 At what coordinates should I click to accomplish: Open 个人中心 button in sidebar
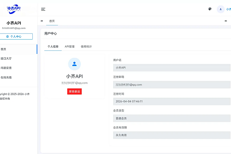tap(16, 37)
